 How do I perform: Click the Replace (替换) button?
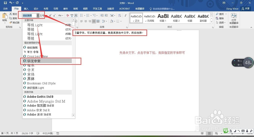220,18
